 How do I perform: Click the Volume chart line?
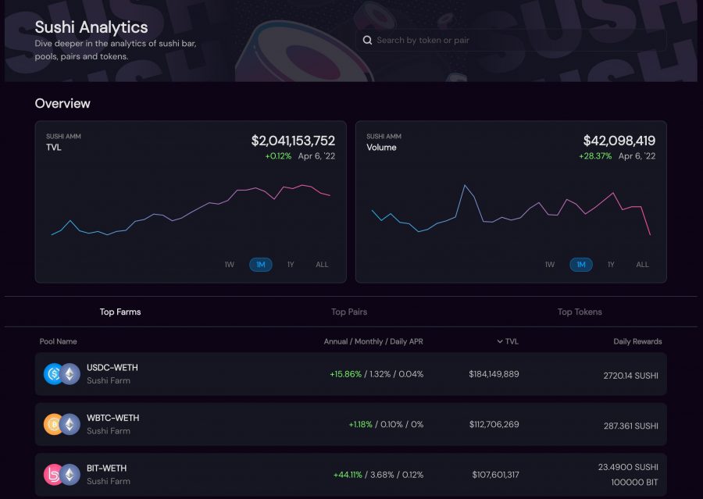tap(511, 210)
